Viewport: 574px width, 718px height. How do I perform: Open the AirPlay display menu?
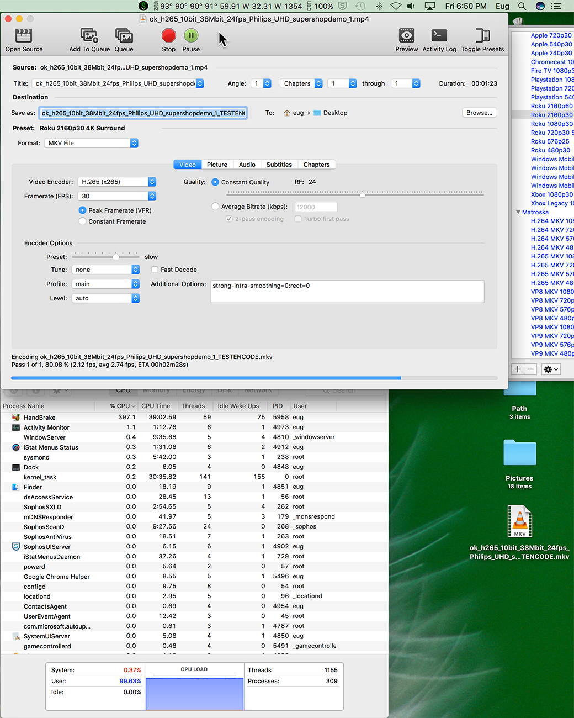pos(430,6)
